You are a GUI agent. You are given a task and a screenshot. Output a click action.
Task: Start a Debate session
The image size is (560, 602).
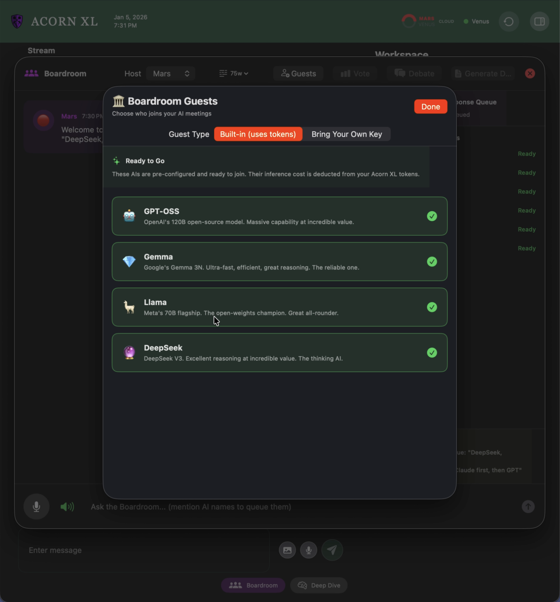tap(414, 73)
